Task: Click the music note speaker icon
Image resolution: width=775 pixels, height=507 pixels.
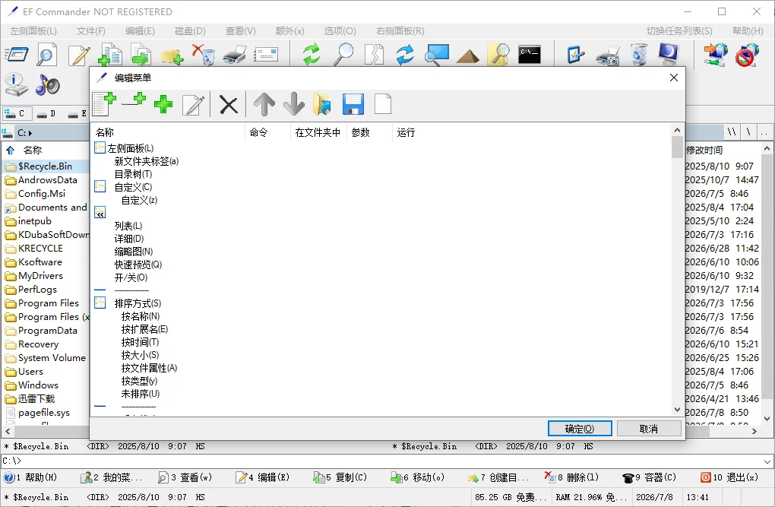Action: [47, 84]
